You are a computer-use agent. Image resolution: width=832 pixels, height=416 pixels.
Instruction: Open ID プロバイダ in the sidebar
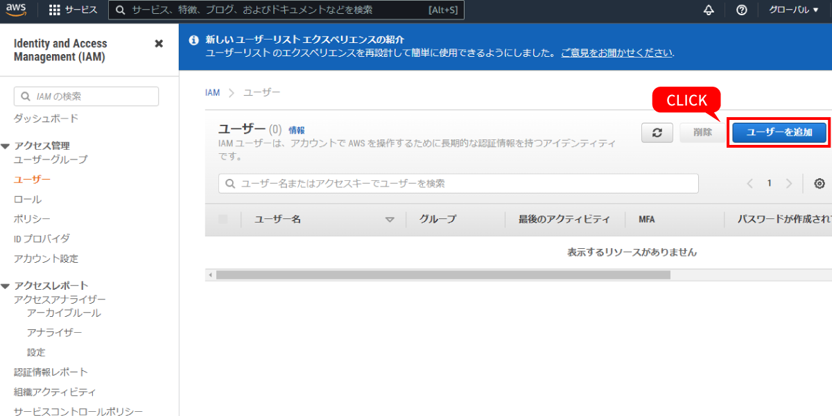click(x=42, y=239)
